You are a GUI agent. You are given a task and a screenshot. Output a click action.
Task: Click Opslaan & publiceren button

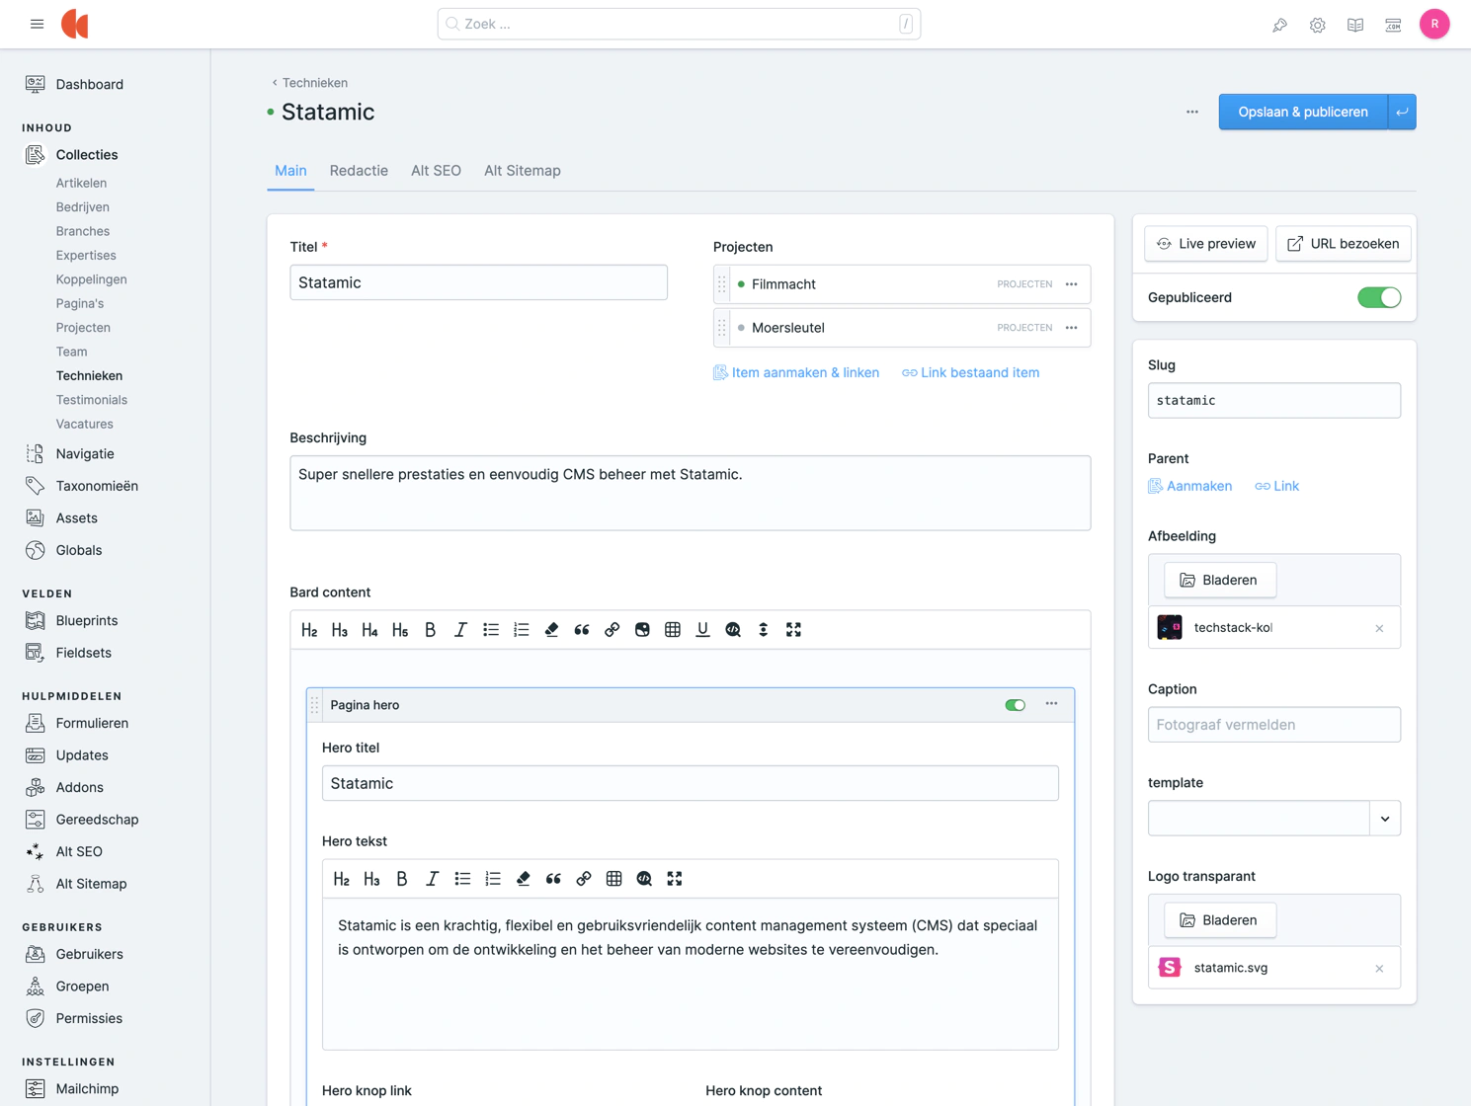[1303, 112]
